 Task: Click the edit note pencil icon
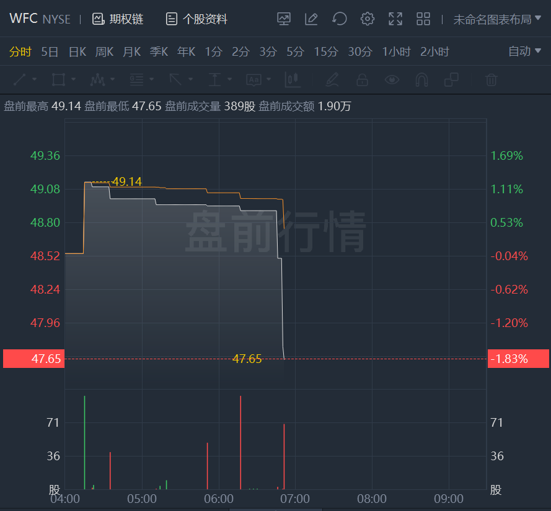(311, 19)
